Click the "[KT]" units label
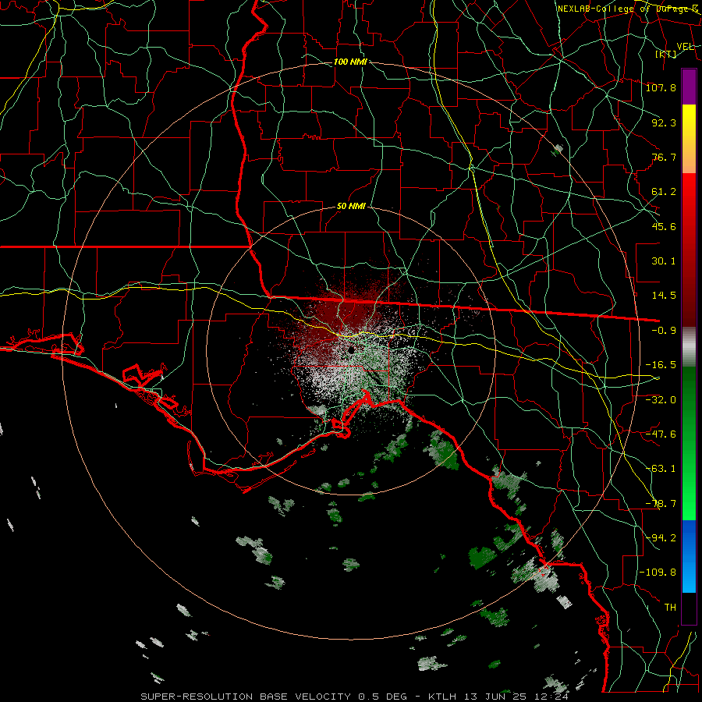This screenshot has width=702, height=702. tap(666, 54)
